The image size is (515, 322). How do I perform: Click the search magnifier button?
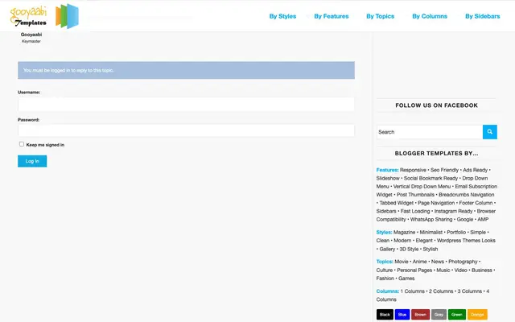490,132
